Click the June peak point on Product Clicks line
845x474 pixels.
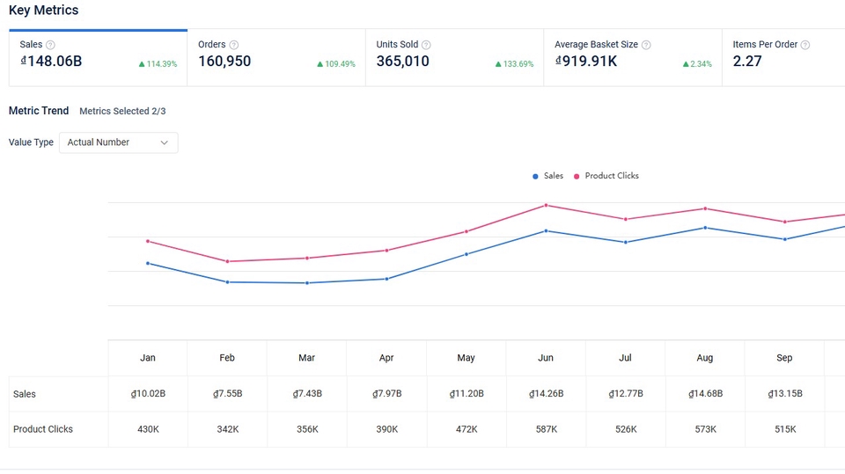pos(546,205)
